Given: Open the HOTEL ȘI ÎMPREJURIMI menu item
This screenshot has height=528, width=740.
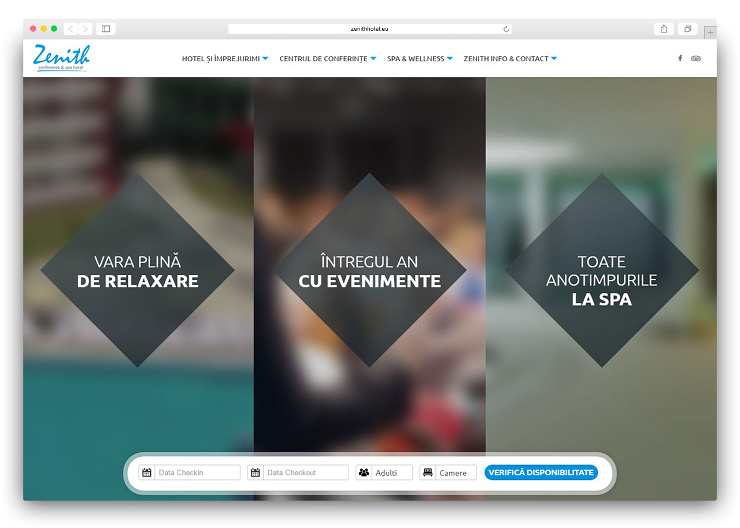Looking at the screenshot, I should [x=221, y=58].
